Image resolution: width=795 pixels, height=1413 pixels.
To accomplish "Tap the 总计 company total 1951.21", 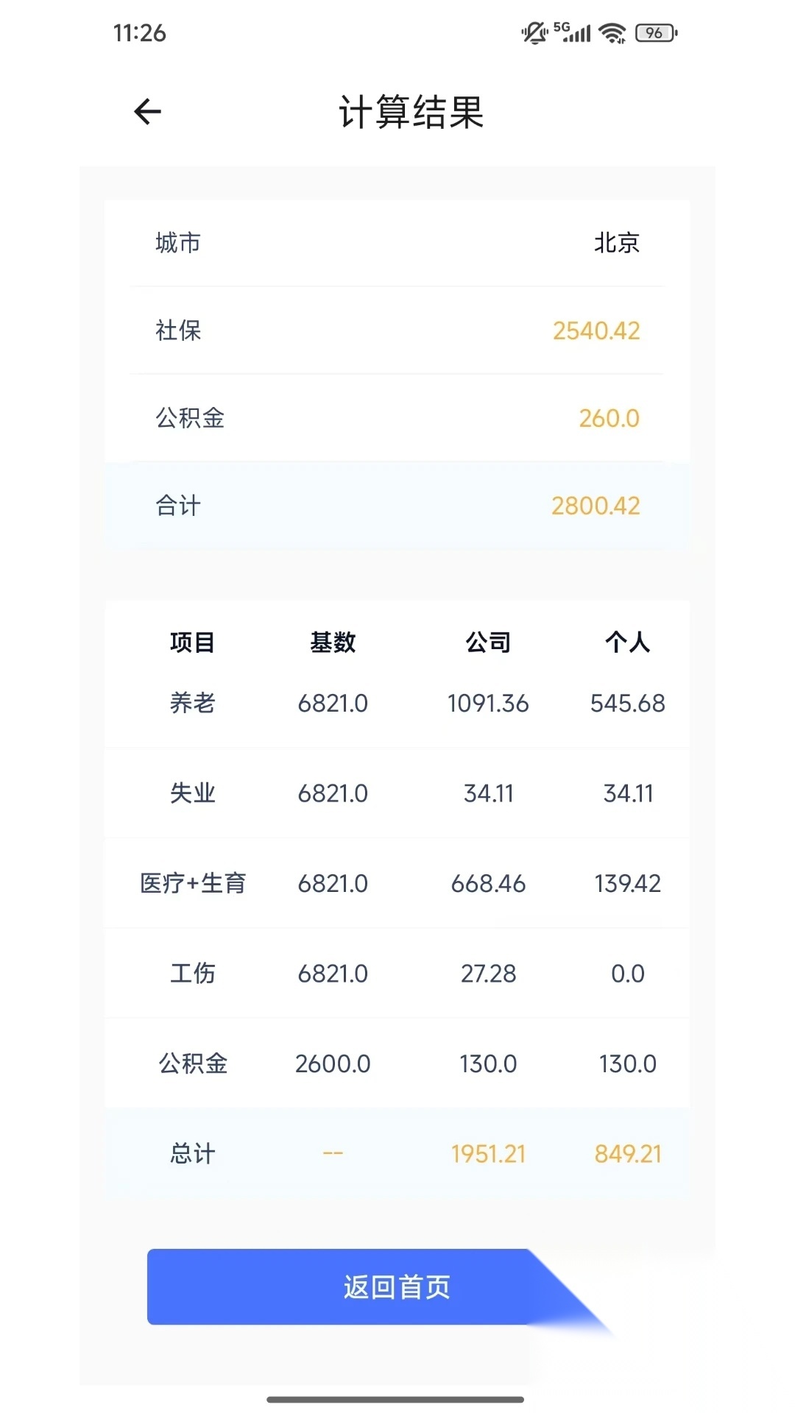I will [488, 1154].
